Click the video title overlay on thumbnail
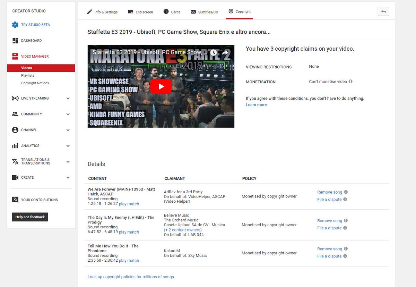 pyautogui.click(x=150, y=53)
